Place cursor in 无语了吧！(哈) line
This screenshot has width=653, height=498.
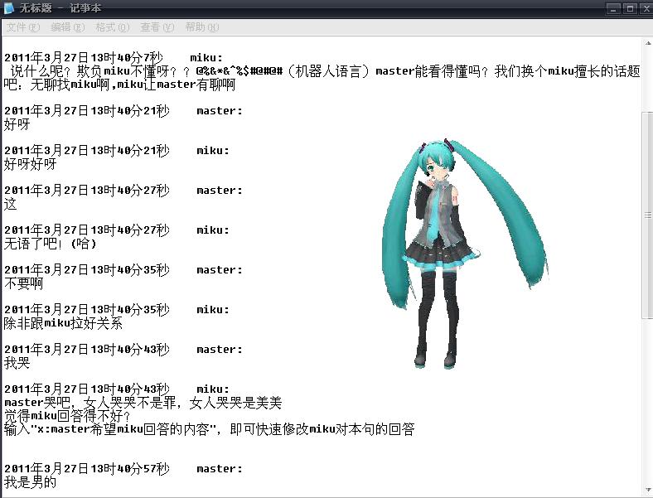point(50,244)
